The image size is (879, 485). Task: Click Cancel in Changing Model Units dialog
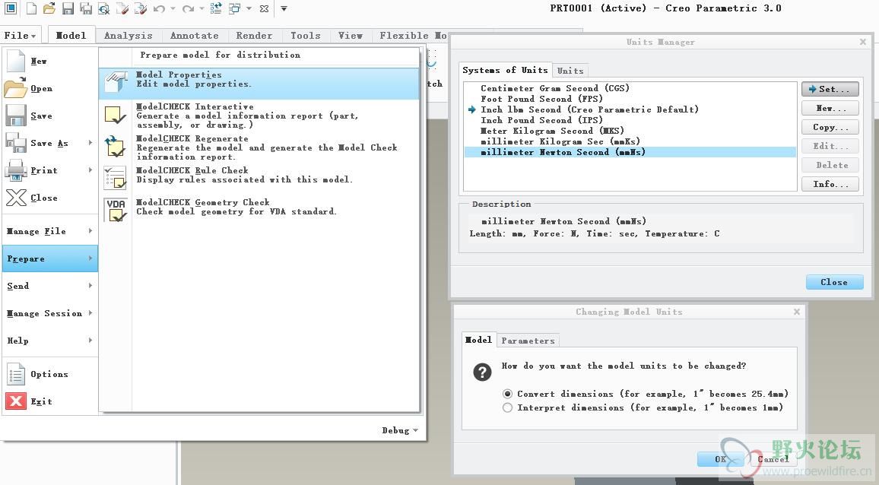tap(773, 459)
